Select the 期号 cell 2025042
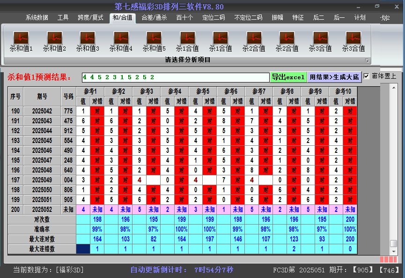The width and height of the screenshot is (405, 278). [42, 111]
